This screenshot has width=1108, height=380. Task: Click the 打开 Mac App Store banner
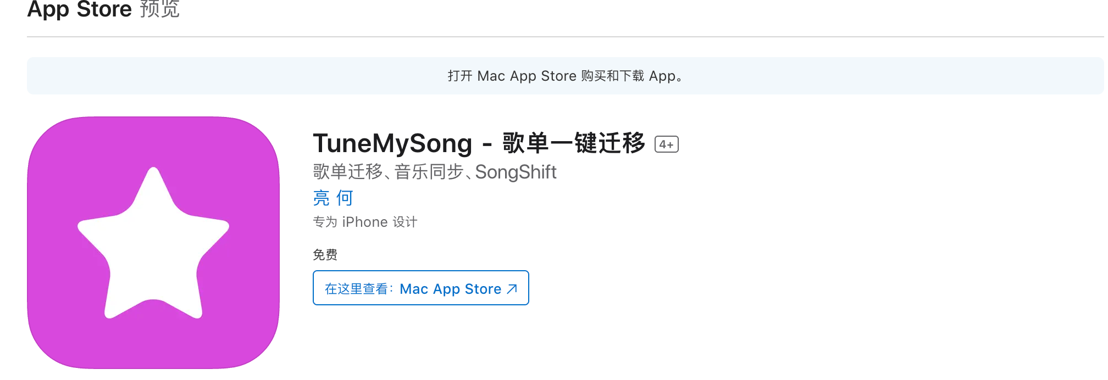pos(565,76)
